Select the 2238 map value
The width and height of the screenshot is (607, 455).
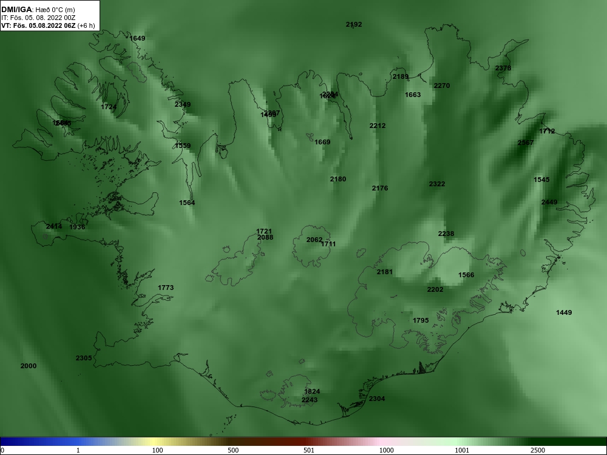click(446, 234)
